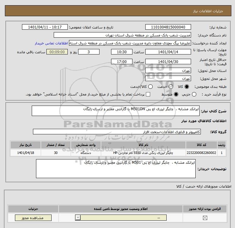Click the need date cell 1401/04/18
The height and width of the screenshot is (228, 235).
point(25,153)
